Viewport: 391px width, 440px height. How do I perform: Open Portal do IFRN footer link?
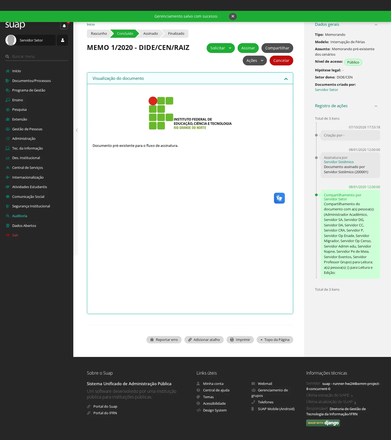point(105,413)
